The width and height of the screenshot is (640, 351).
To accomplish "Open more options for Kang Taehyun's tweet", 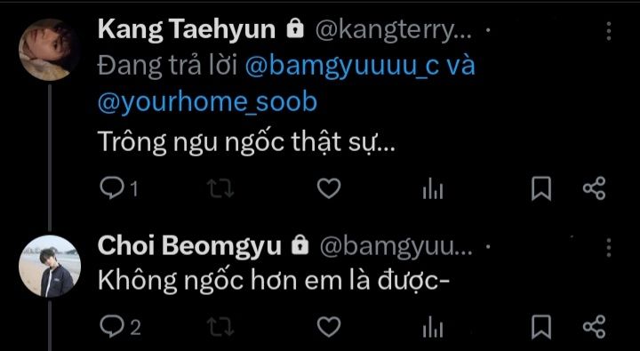I will click(x=609, y=30).
